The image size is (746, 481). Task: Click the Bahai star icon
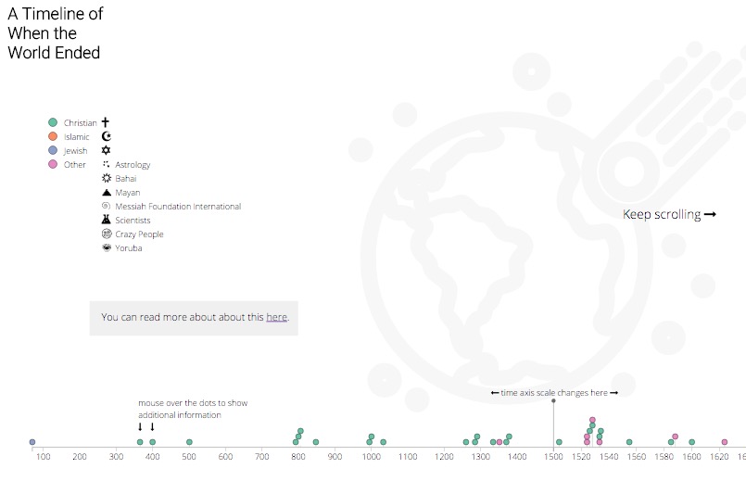(x=107, y=178)
